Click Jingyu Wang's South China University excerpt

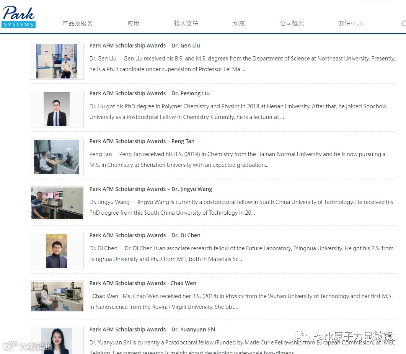coord(241,207)
